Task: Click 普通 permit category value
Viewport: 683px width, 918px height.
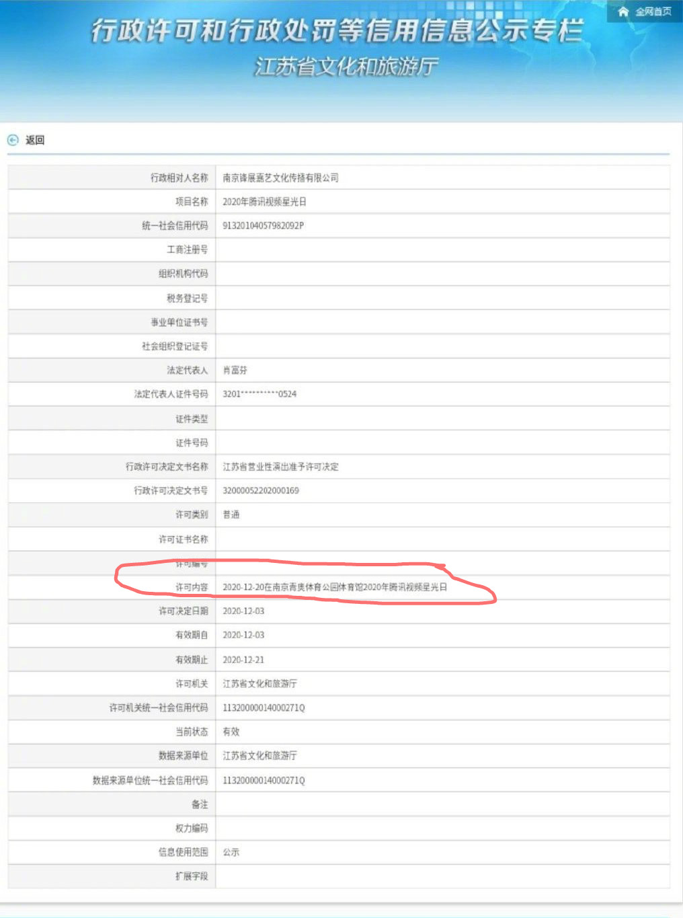Action: [231, 514]
